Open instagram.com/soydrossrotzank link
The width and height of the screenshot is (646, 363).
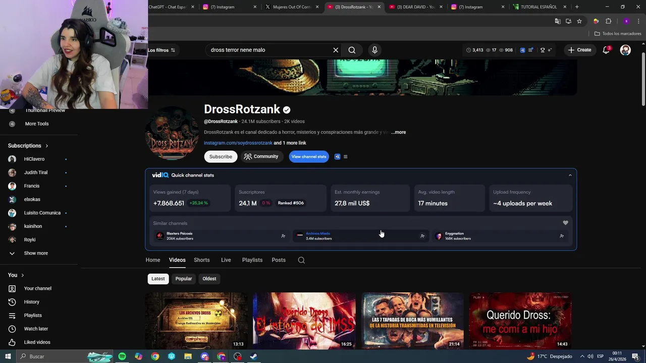coord(238,143)
